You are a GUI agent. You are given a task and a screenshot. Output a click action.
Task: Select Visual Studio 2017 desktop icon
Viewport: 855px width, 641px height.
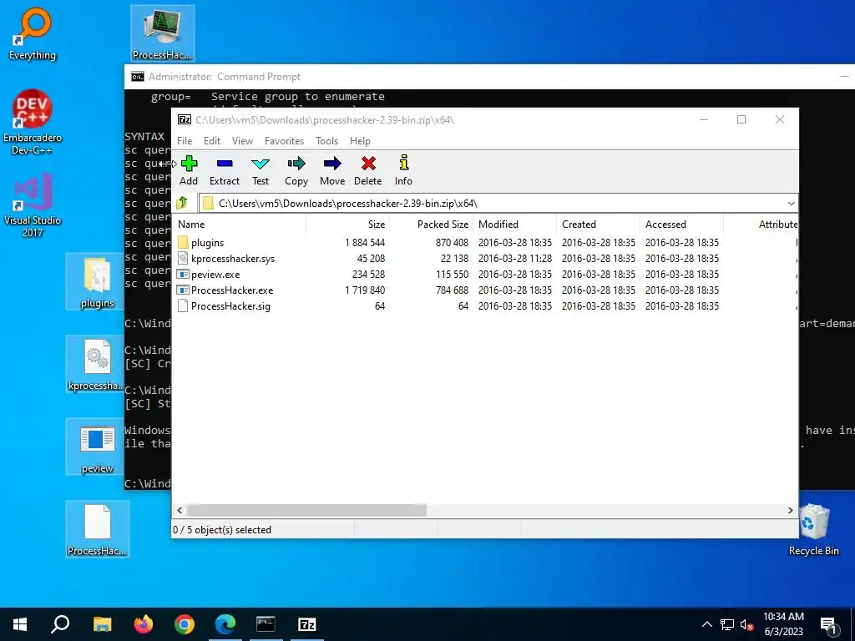click(33, 205)
